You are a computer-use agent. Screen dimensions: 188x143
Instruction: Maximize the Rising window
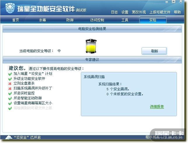click(173, 1)
